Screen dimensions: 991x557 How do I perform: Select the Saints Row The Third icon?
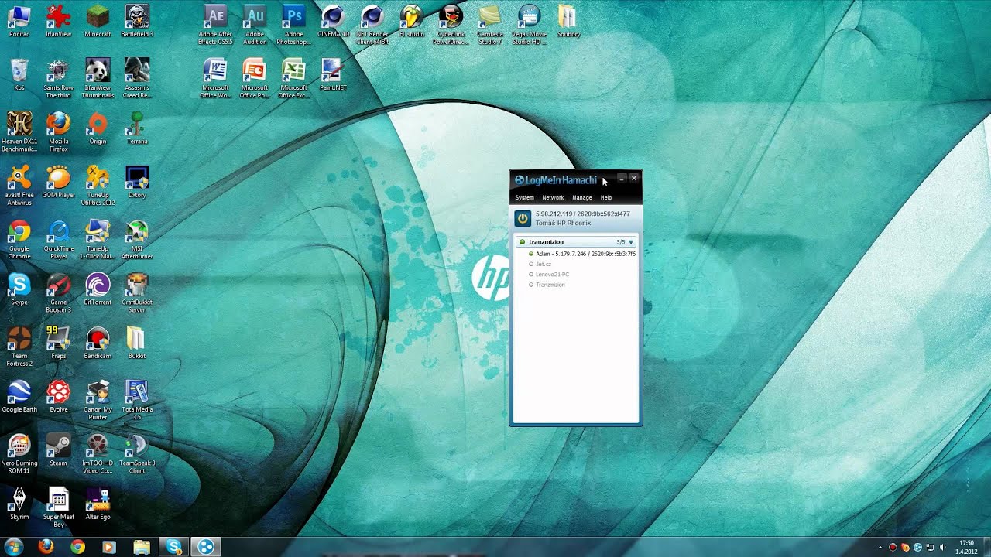58,78
